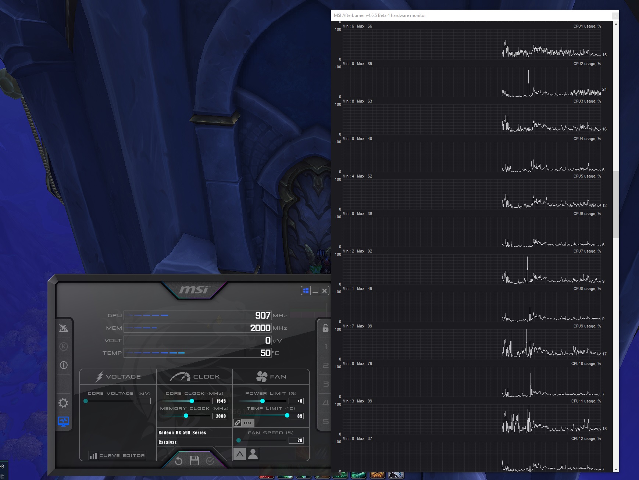Click the profile lock padlock icon
Viewport: 639px width, 480px height.
(325, 328)
